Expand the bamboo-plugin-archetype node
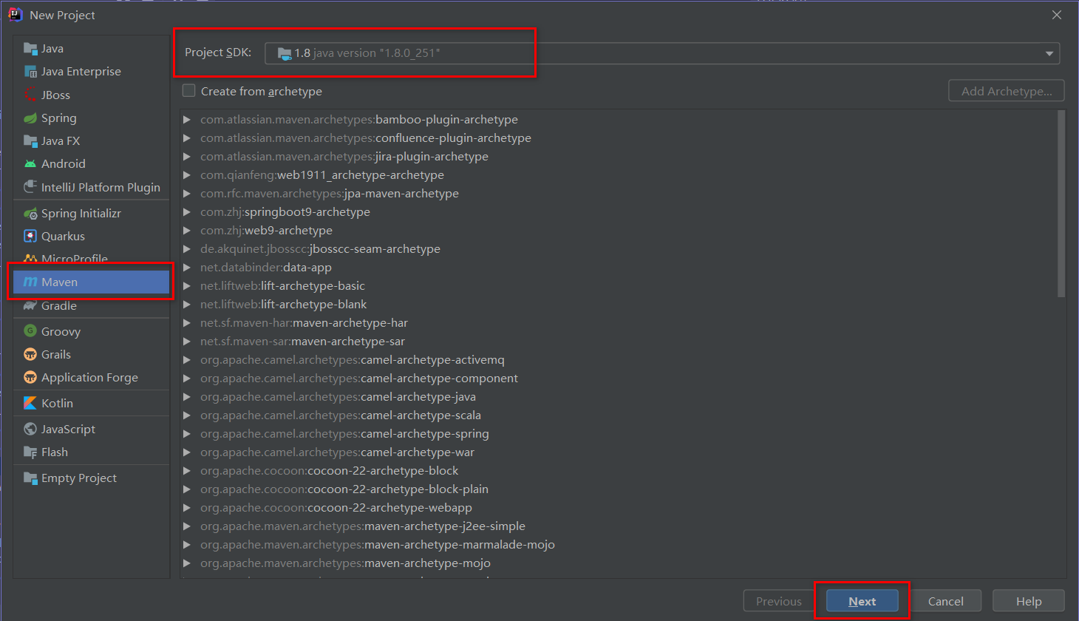Screen dimensions: 1079x621 pyautogui.click(x=187, y=120)
